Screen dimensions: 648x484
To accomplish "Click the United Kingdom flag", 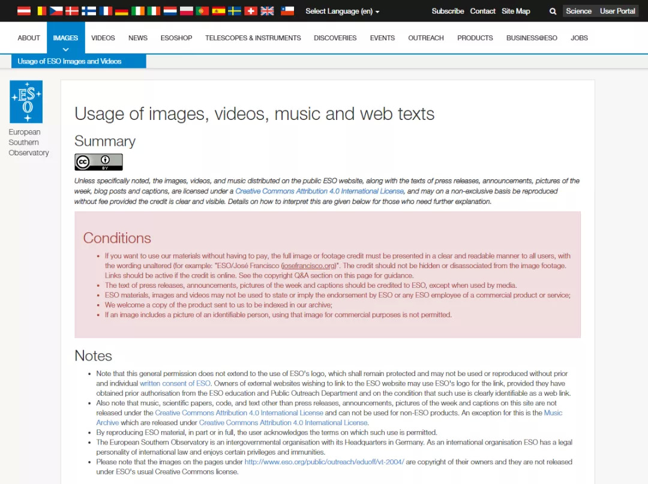I will (268, 11).
